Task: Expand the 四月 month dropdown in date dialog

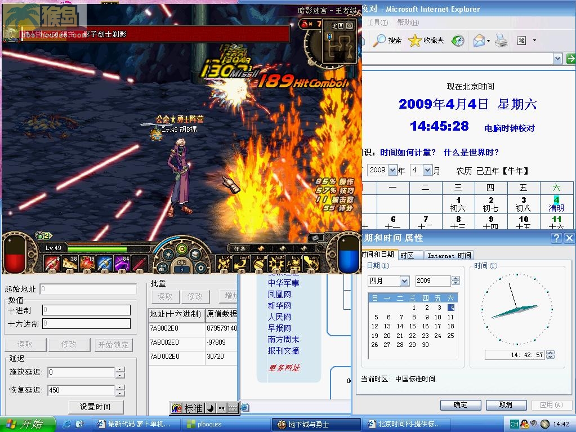Action: coord(404,281)
